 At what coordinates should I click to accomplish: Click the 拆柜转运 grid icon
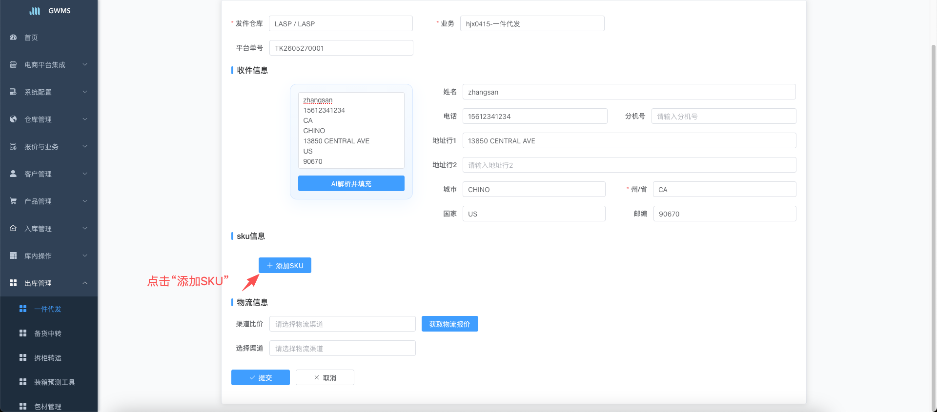(x=23, y=357)
